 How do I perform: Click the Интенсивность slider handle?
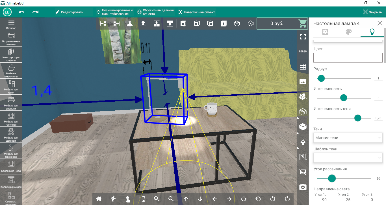344,98
